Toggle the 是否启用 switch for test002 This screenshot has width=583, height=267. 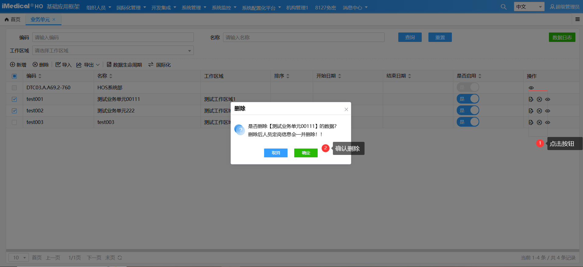(468, 111)
